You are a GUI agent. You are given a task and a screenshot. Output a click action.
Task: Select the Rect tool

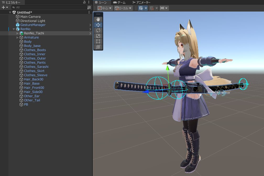point(98,41)
